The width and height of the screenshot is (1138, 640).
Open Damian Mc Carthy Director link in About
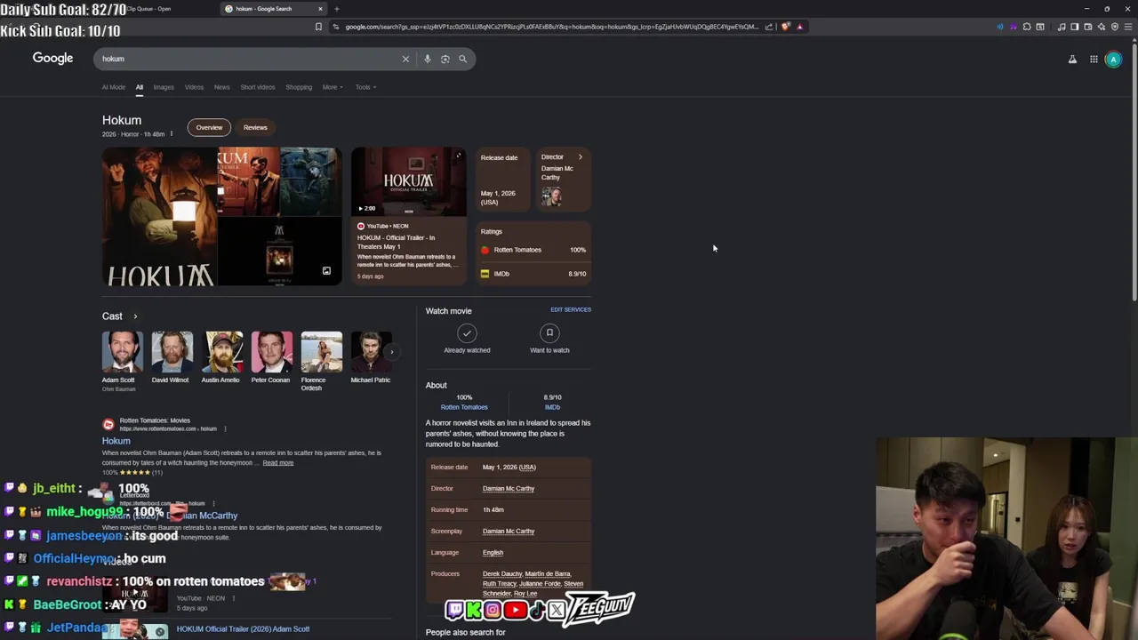pos(509,489)
